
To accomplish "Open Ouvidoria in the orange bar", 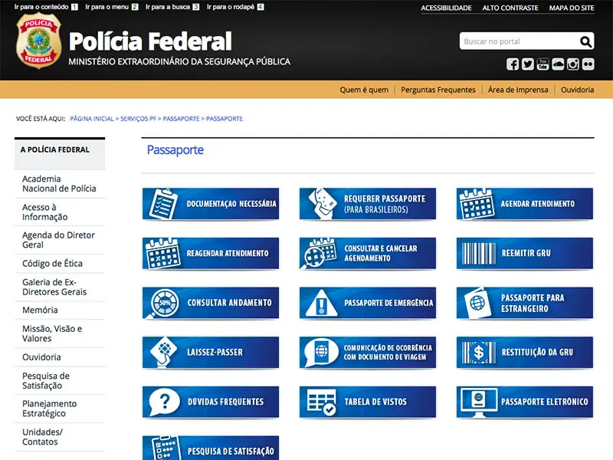I will pos(578,90).
